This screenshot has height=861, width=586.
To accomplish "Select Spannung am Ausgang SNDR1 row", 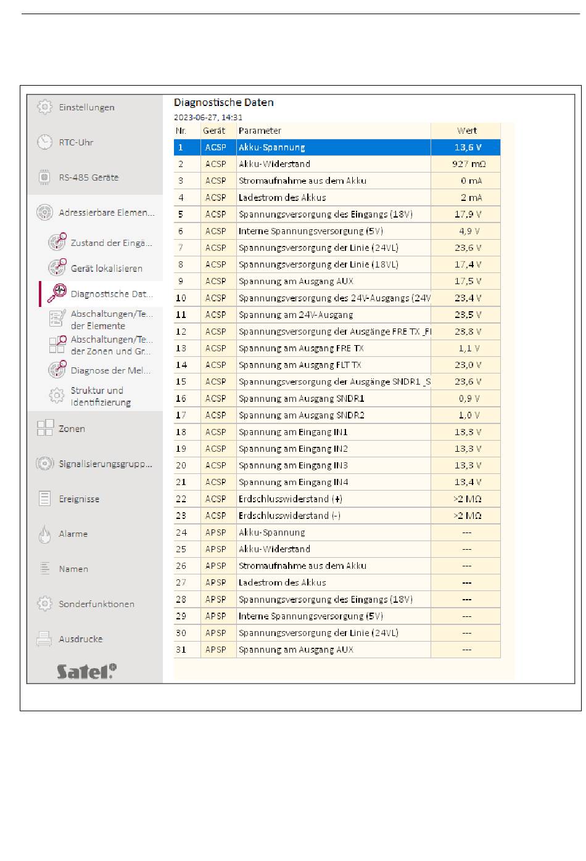I will coord(337,398).
